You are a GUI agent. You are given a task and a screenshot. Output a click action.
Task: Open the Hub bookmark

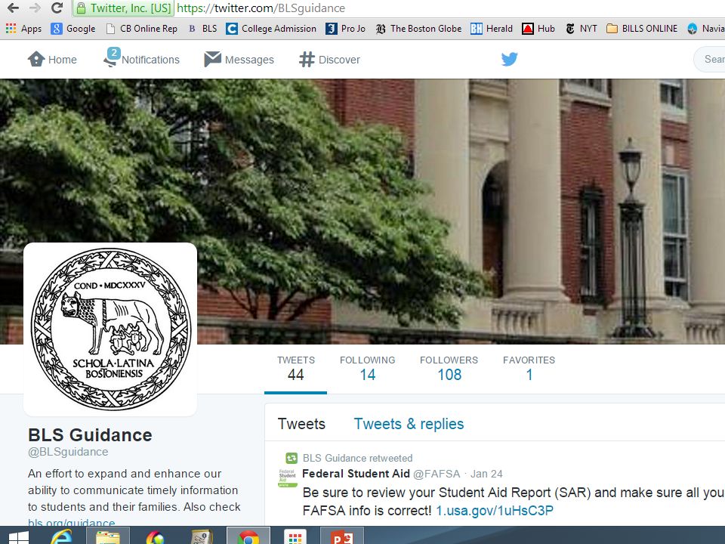click(538, 29)
